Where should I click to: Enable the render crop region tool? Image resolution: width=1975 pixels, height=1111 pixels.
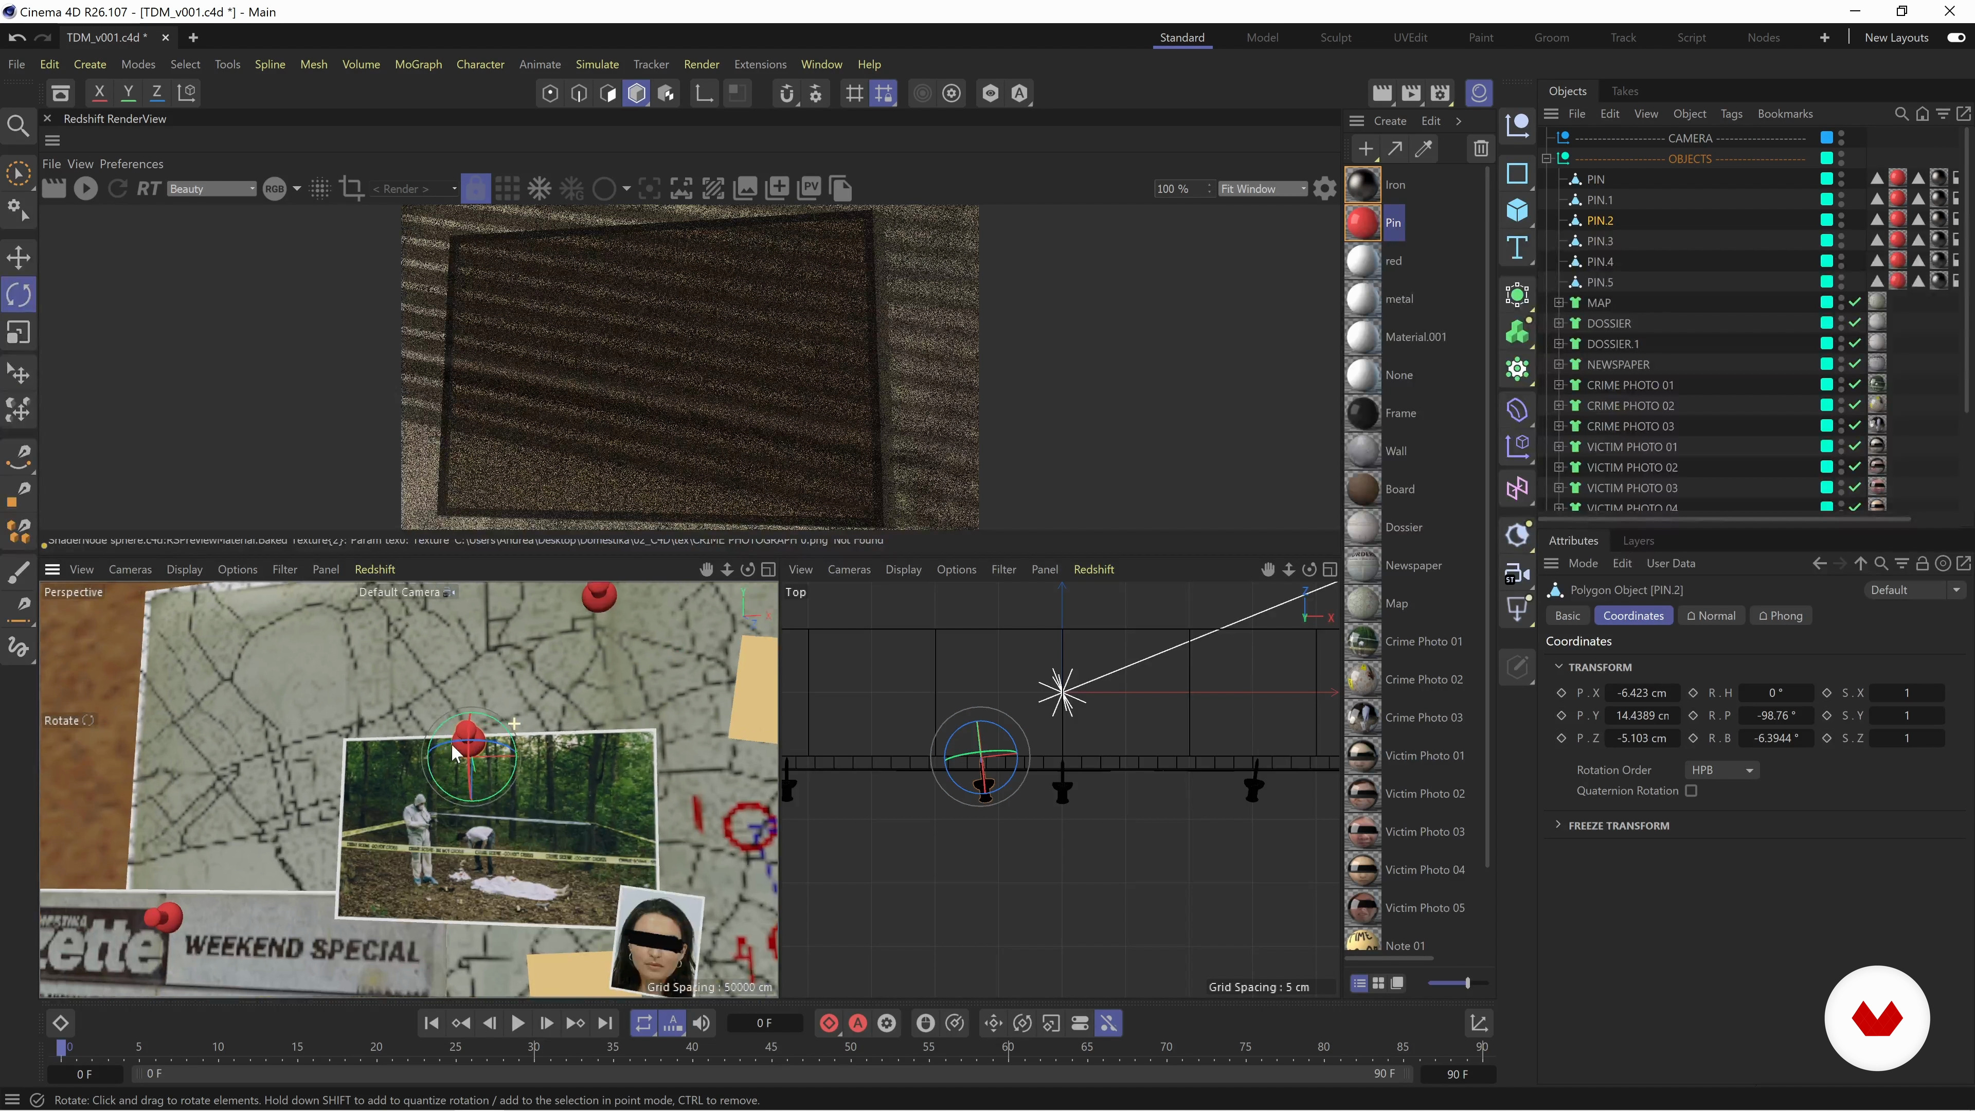[x=352, y=189]
